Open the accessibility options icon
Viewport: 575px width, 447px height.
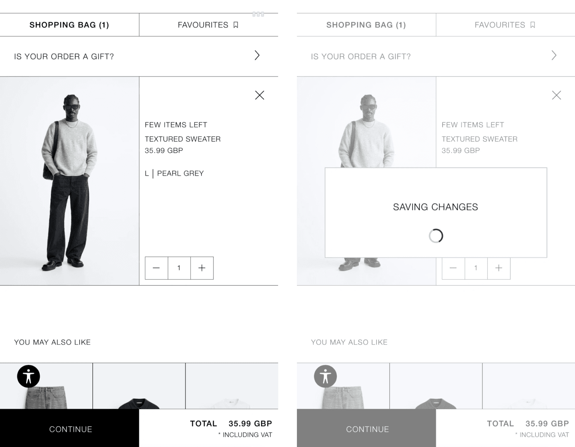point(28,376)
